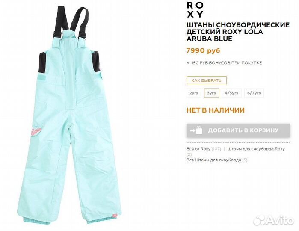Select size 2yrs
The width and height of the screenshot is (299, 231).
coord(194,93)
